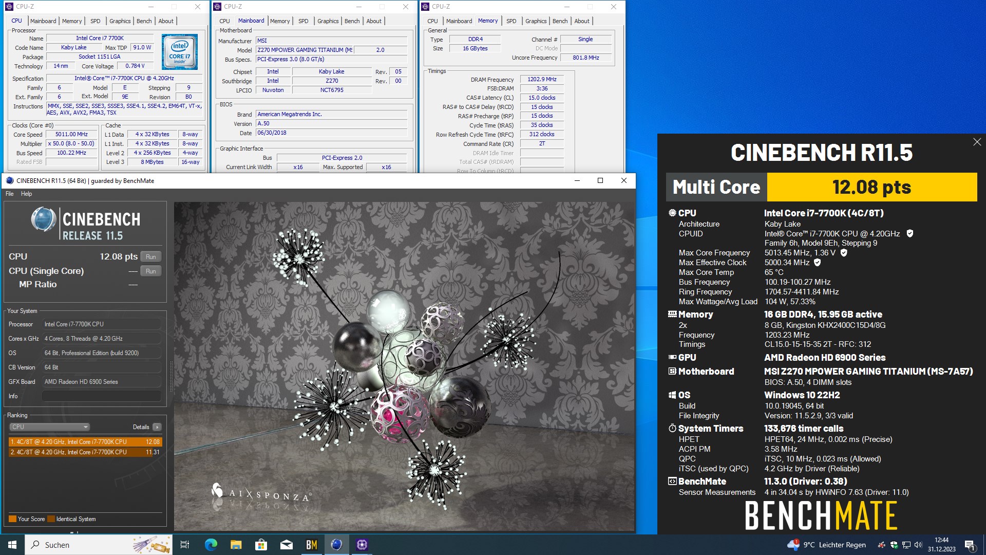
Task: Click the CAS# Latency 15.0 clocks value
Action: pos(542,98)
